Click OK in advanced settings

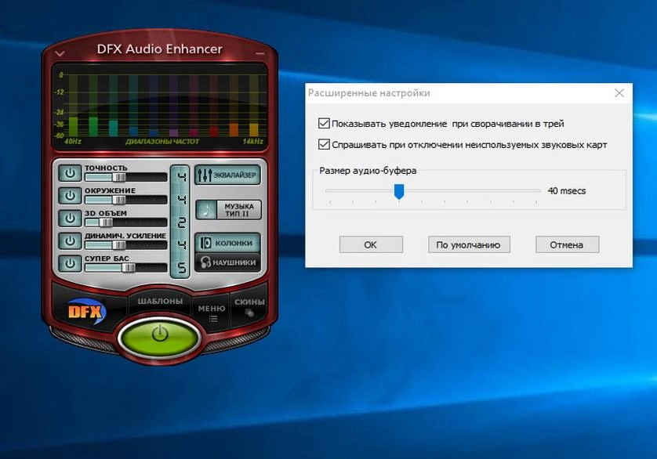click(371, 244)
